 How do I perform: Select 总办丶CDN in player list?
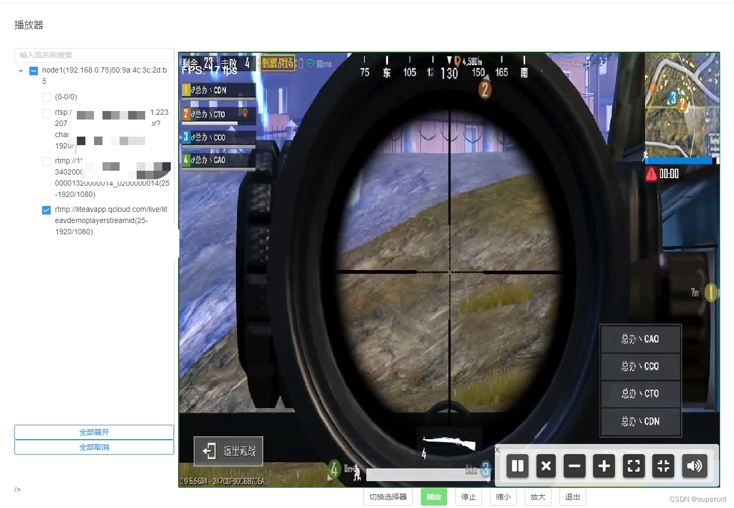[640, 422]
